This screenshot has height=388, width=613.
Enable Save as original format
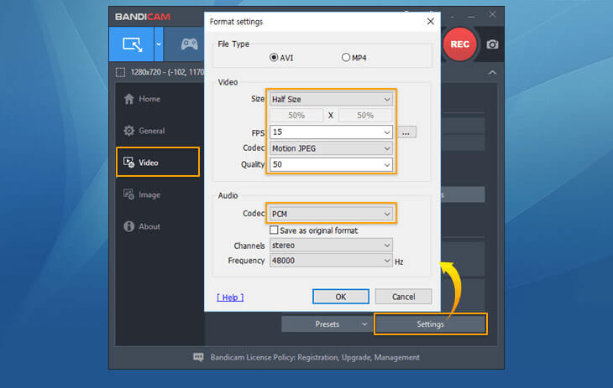274,230
